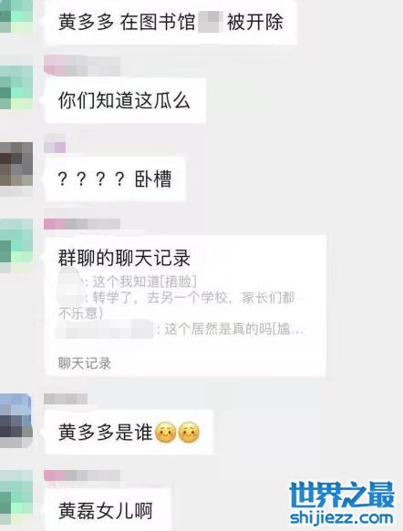The image size is (403, 531).
Task: Select the 黄多多是谁 message bubble
Action: tap(129, 432)
